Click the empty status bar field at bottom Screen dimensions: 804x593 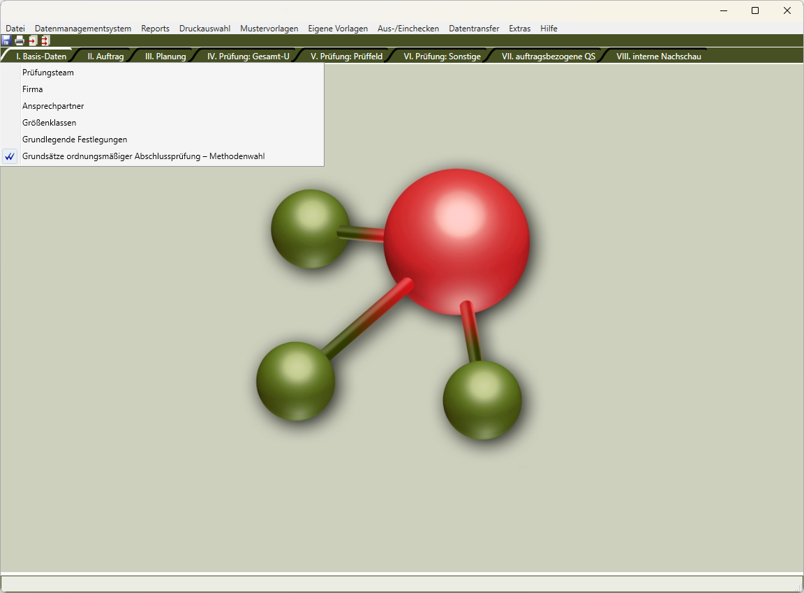tap(401, 583)
